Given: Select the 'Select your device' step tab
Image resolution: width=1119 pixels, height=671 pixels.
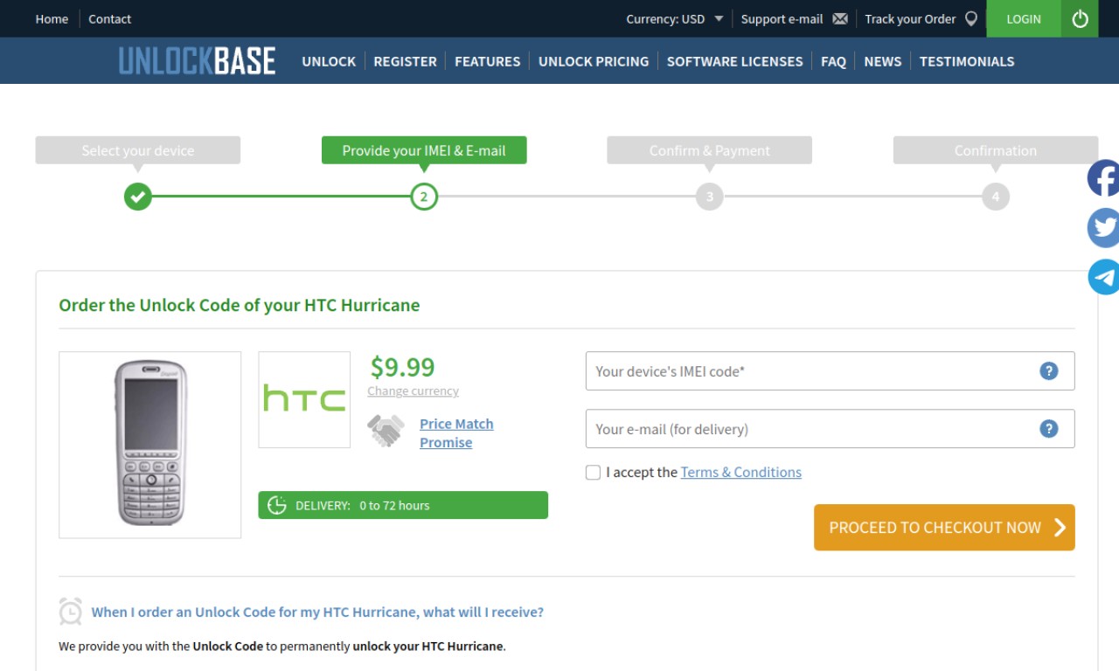Looking at the screenshot, I should point(137,150).
